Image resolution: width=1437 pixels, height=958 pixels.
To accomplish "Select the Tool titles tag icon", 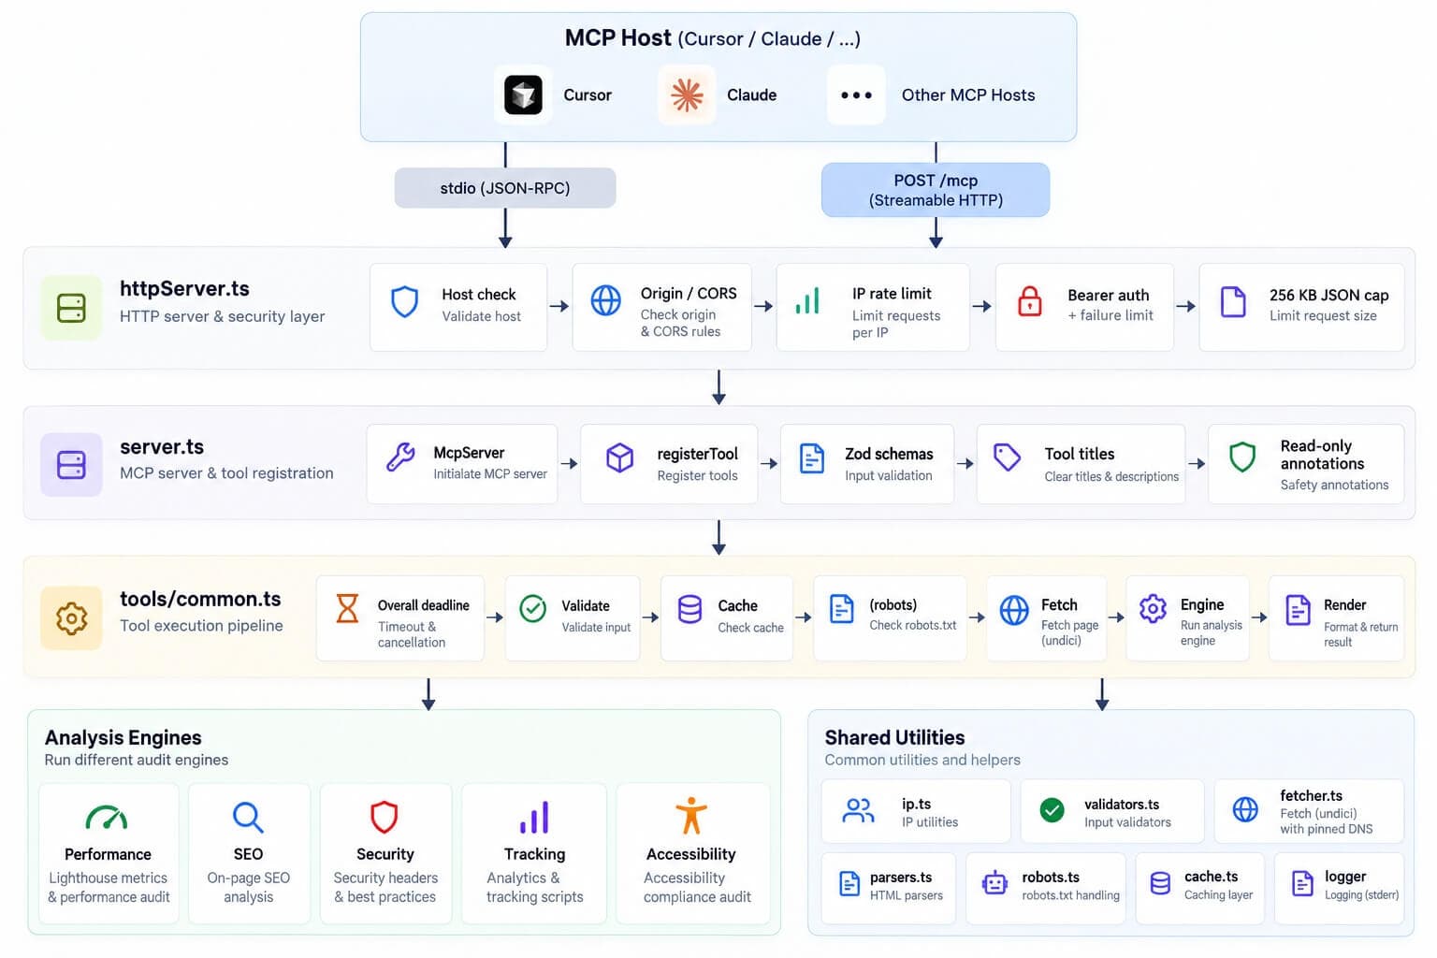I will tap(1007, 457).
